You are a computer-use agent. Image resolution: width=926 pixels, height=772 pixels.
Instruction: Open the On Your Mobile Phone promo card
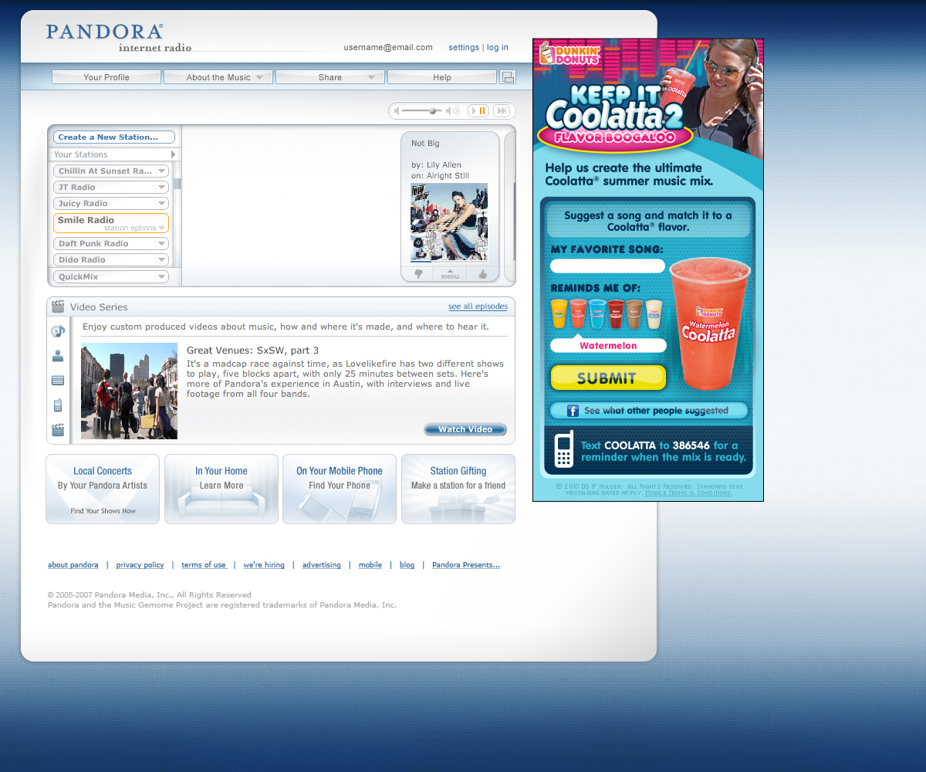(340, 489)
